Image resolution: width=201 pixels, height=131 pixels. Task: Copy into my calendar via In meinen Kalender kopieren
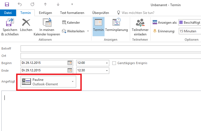47,27
